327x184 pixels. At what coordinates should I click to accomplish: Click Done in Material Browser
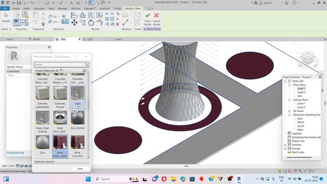(80, 169)
